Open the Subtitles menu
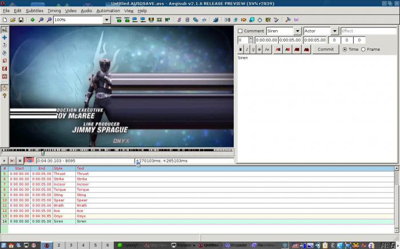The width and height of the screenshot is (400, 249). click(34, 11)
